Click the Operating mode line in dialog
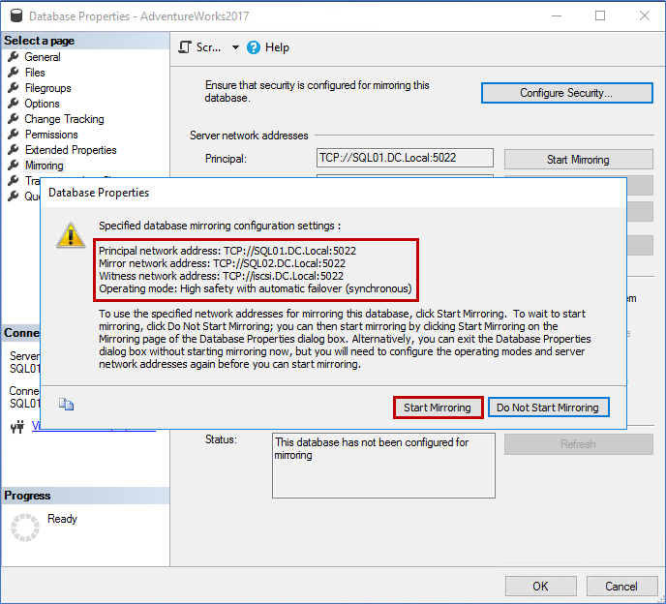Screen dimensions: 666x604 [x=256, y=288]
